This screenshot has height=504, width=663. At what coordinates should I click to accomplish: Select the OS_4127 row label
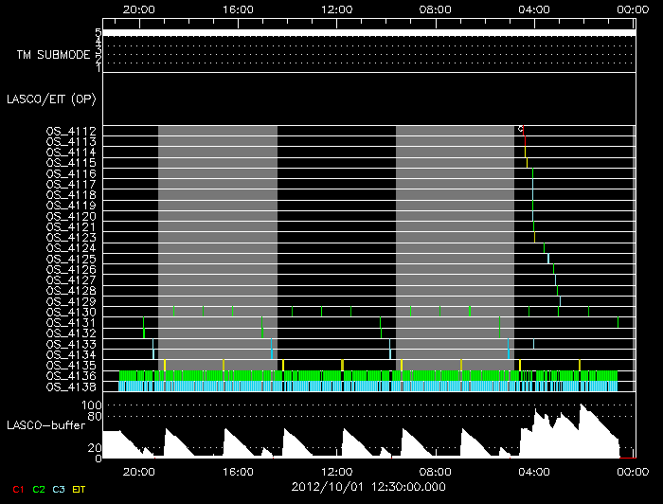[x=71, y=280]
